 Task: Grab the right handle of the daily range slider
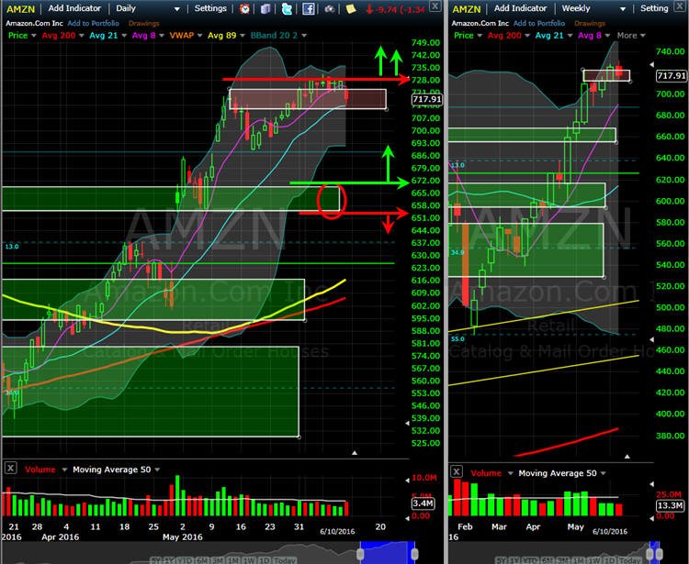point(414,554)
